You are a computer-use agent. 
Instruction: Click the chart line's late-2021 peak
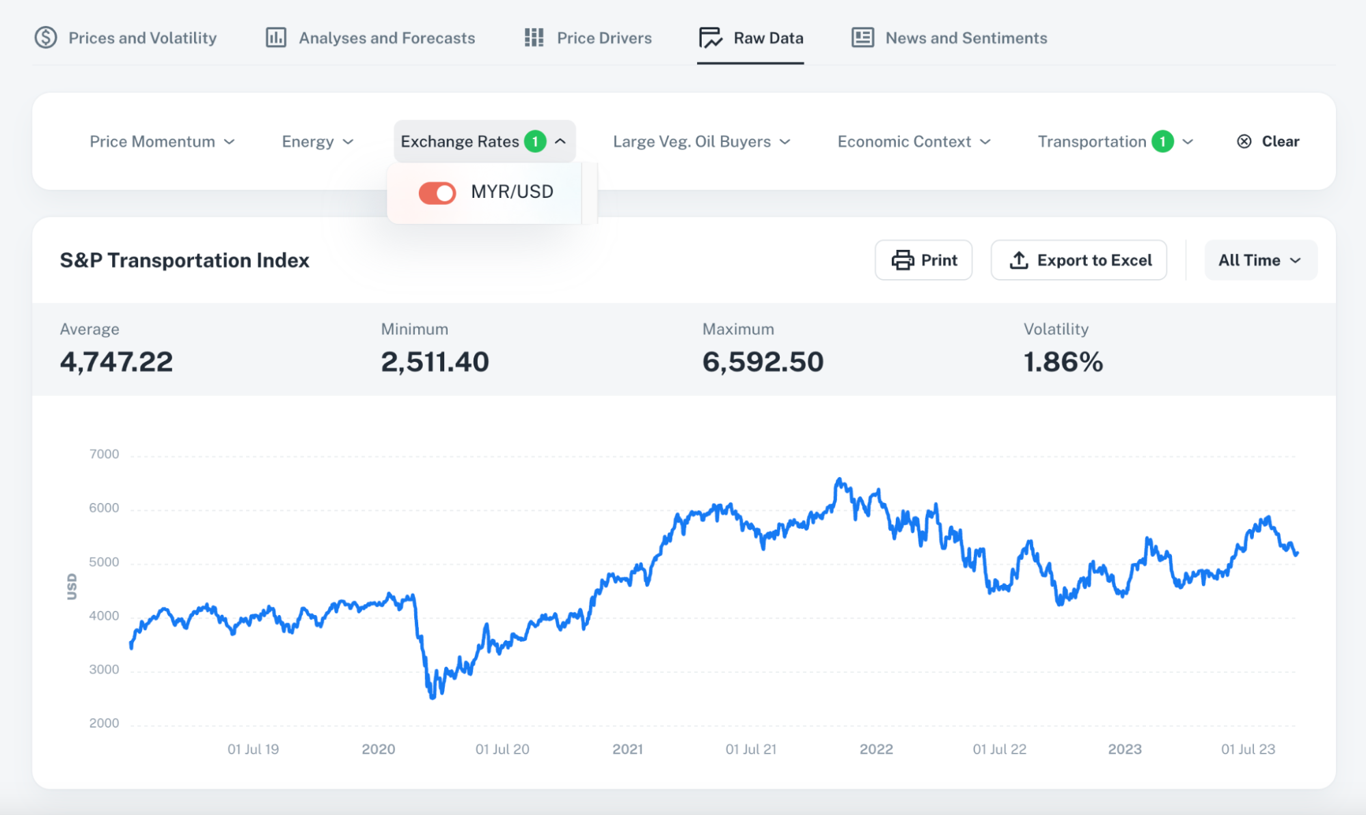840,480
